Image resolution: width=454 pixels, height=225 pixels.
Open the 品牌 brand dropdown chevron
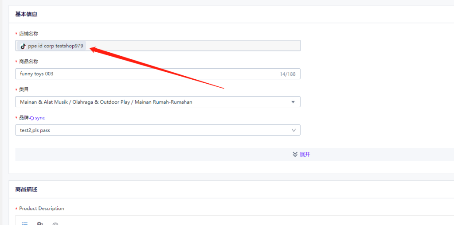click(294, 130)
